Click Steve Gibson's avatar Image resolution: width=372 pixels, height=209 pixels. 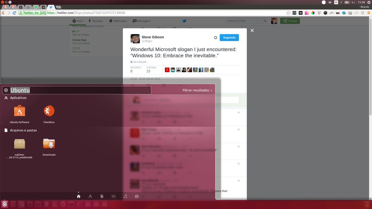pos(135,39)
